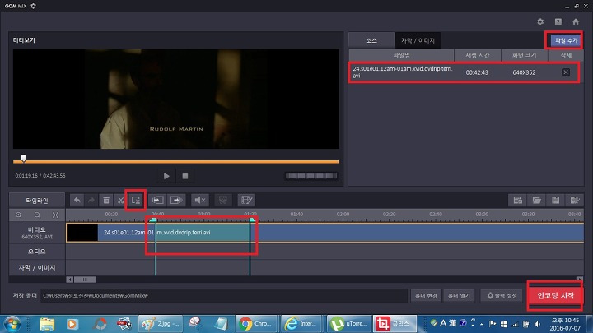Screen dimensions: 593x333
Task: Click the 자막 / 이미지 track label
Action: (x=37, y=268)
